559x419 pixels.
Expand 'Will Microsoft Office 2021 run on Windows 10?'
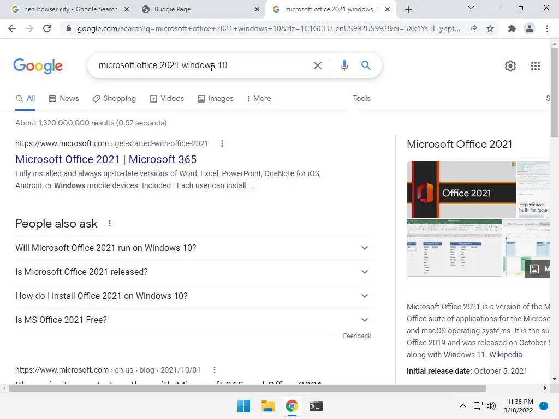click(193, 248)
